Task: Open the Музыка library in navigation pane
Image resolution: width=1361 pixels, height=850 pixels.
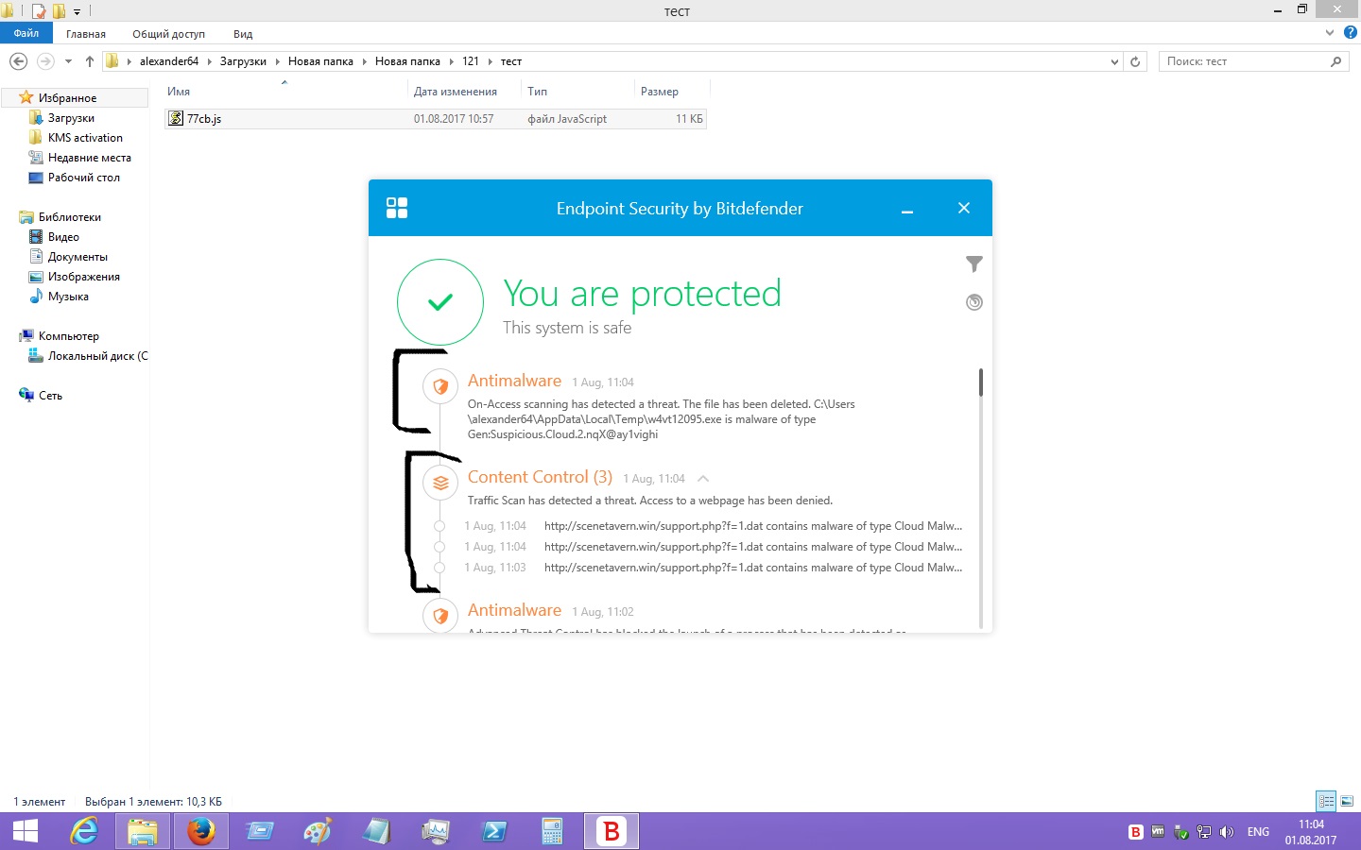Action: 68,297
